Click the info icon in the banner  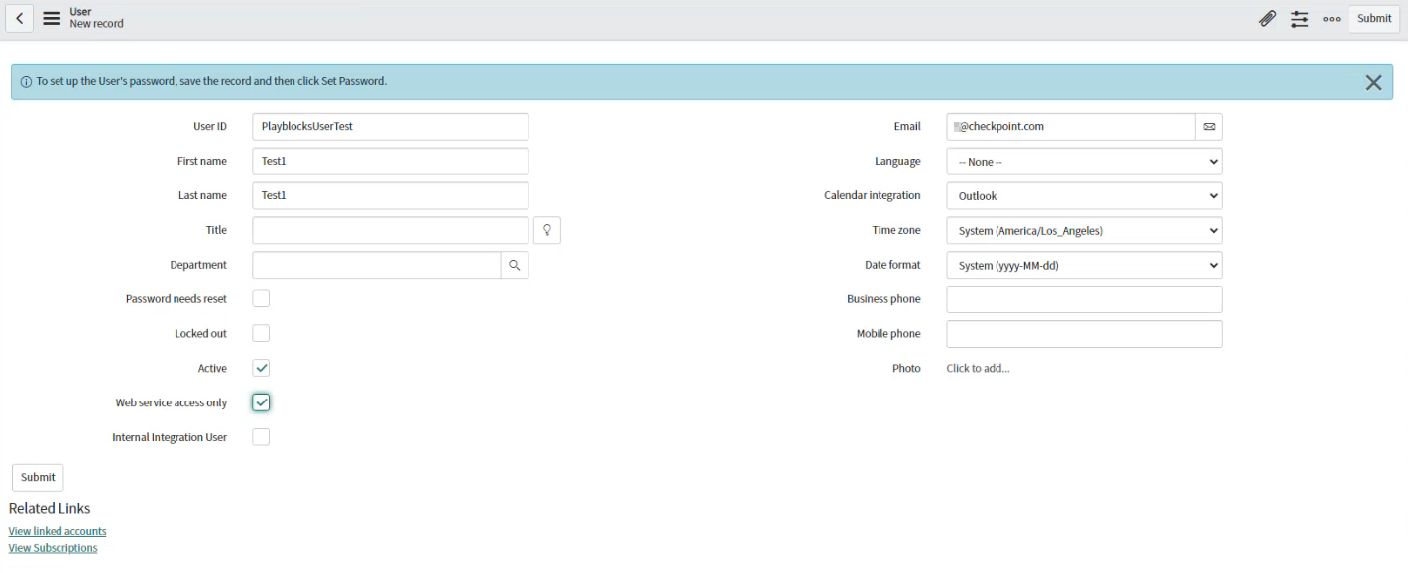26,81
